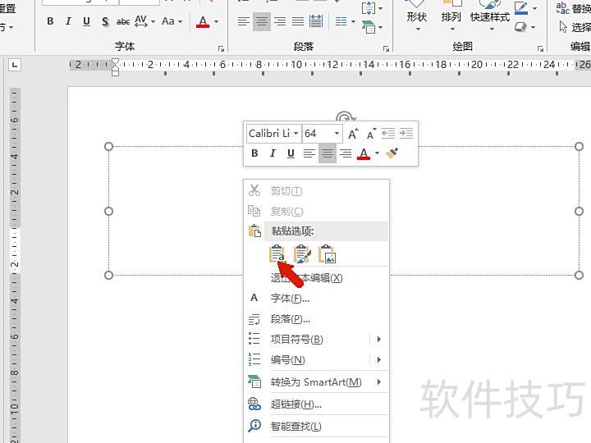Open Paragraph dialog from context menu
The width and height of the screenshot is (591, 443).
click(316, 319)
